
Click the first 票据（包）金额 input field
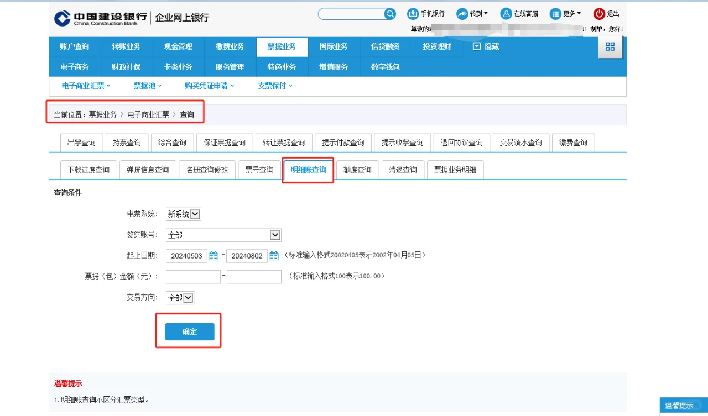tap(192, 276)
